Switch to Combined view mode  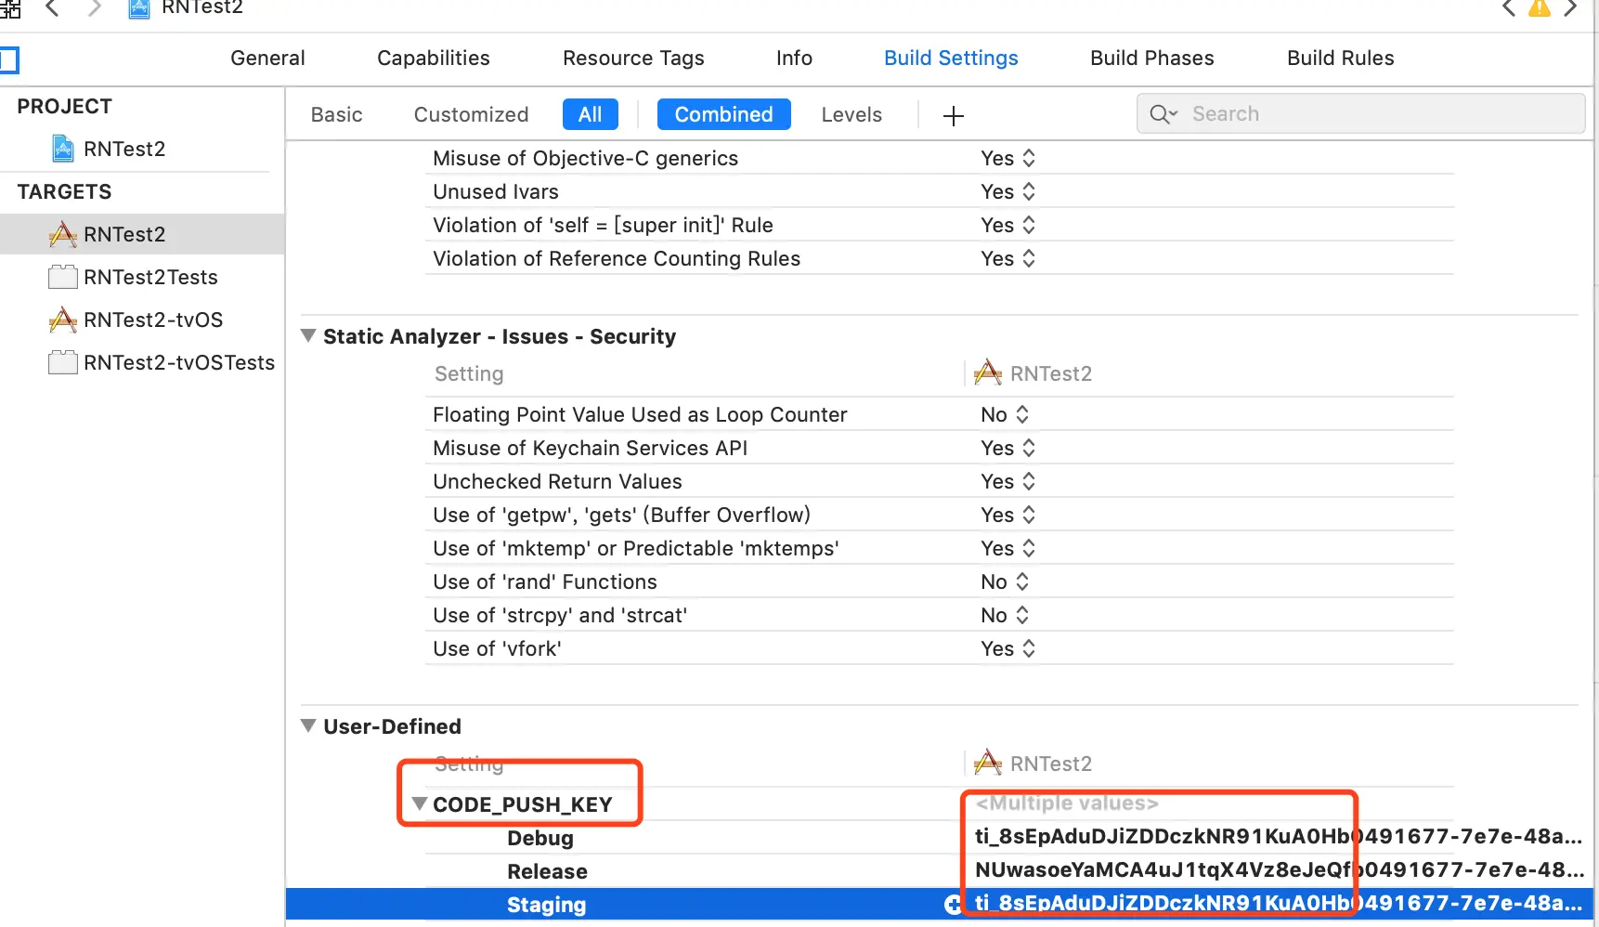(x=723, y=114)
